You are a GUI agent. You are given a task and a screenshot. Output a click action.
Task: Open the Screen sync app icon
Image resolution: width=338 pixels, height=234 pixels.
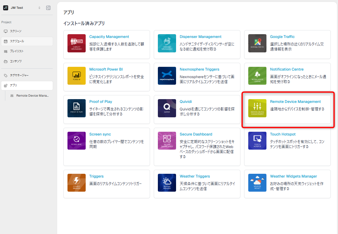coord(77,141)
